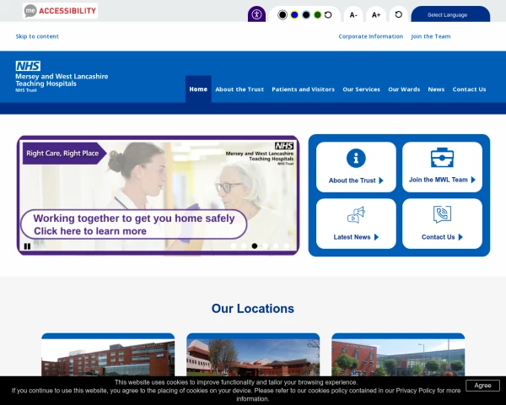Click the About the Trust tile label
The width and height of the screenshot is (506, 405).
click(x=352, y=181)
